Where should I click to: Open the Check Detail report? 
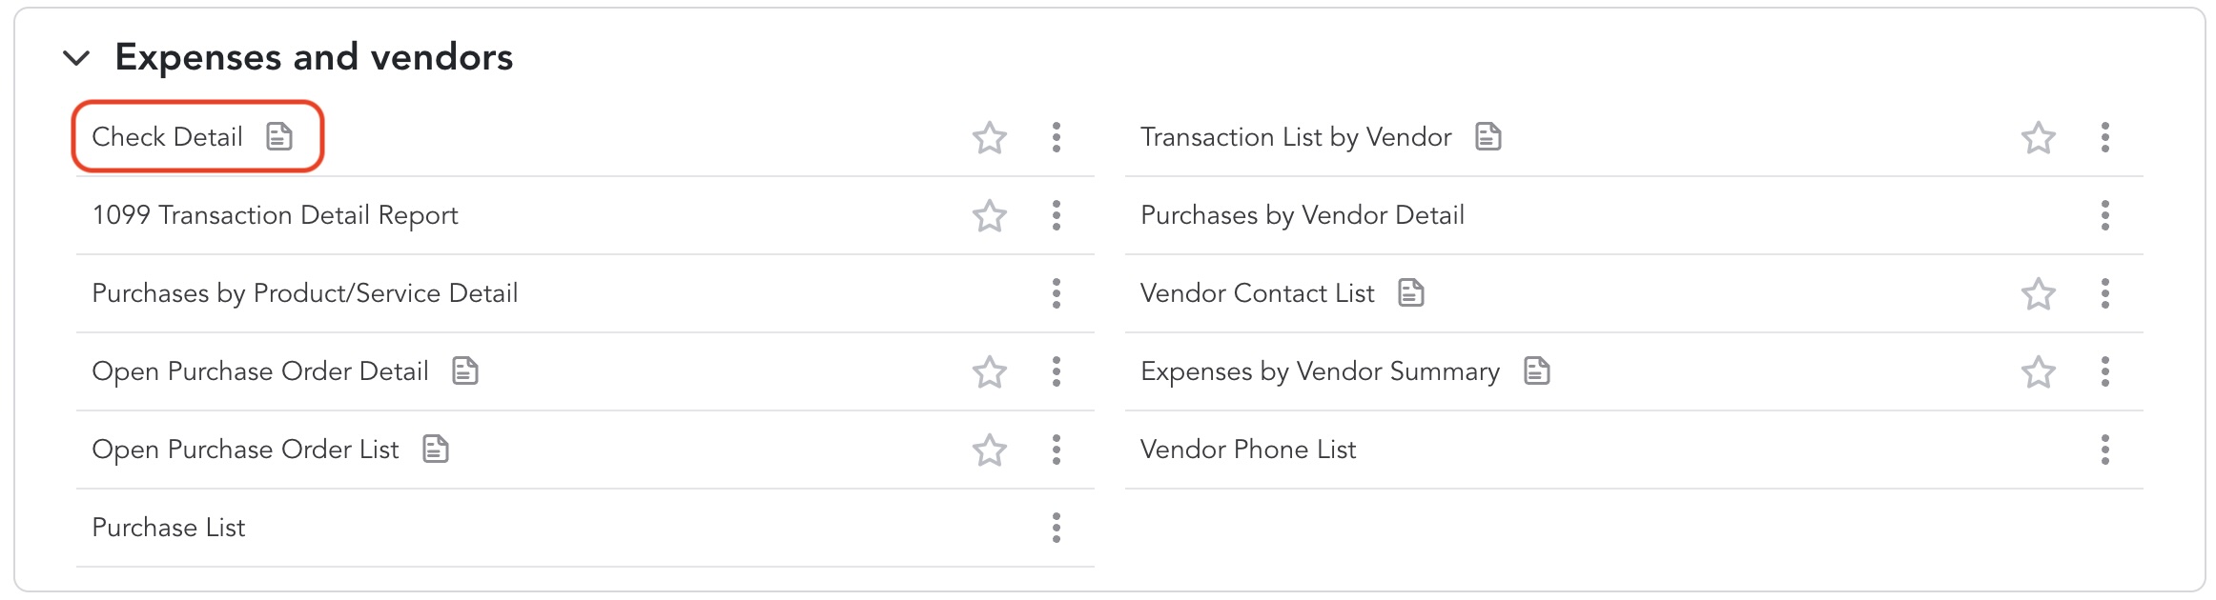click(168, 137)
